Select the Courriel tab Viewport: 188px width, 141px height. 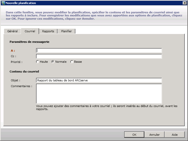click(x=30, y=31)
